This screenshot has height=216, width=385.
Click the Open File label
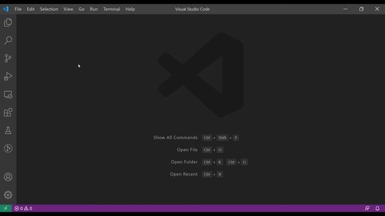coord(187,149)
